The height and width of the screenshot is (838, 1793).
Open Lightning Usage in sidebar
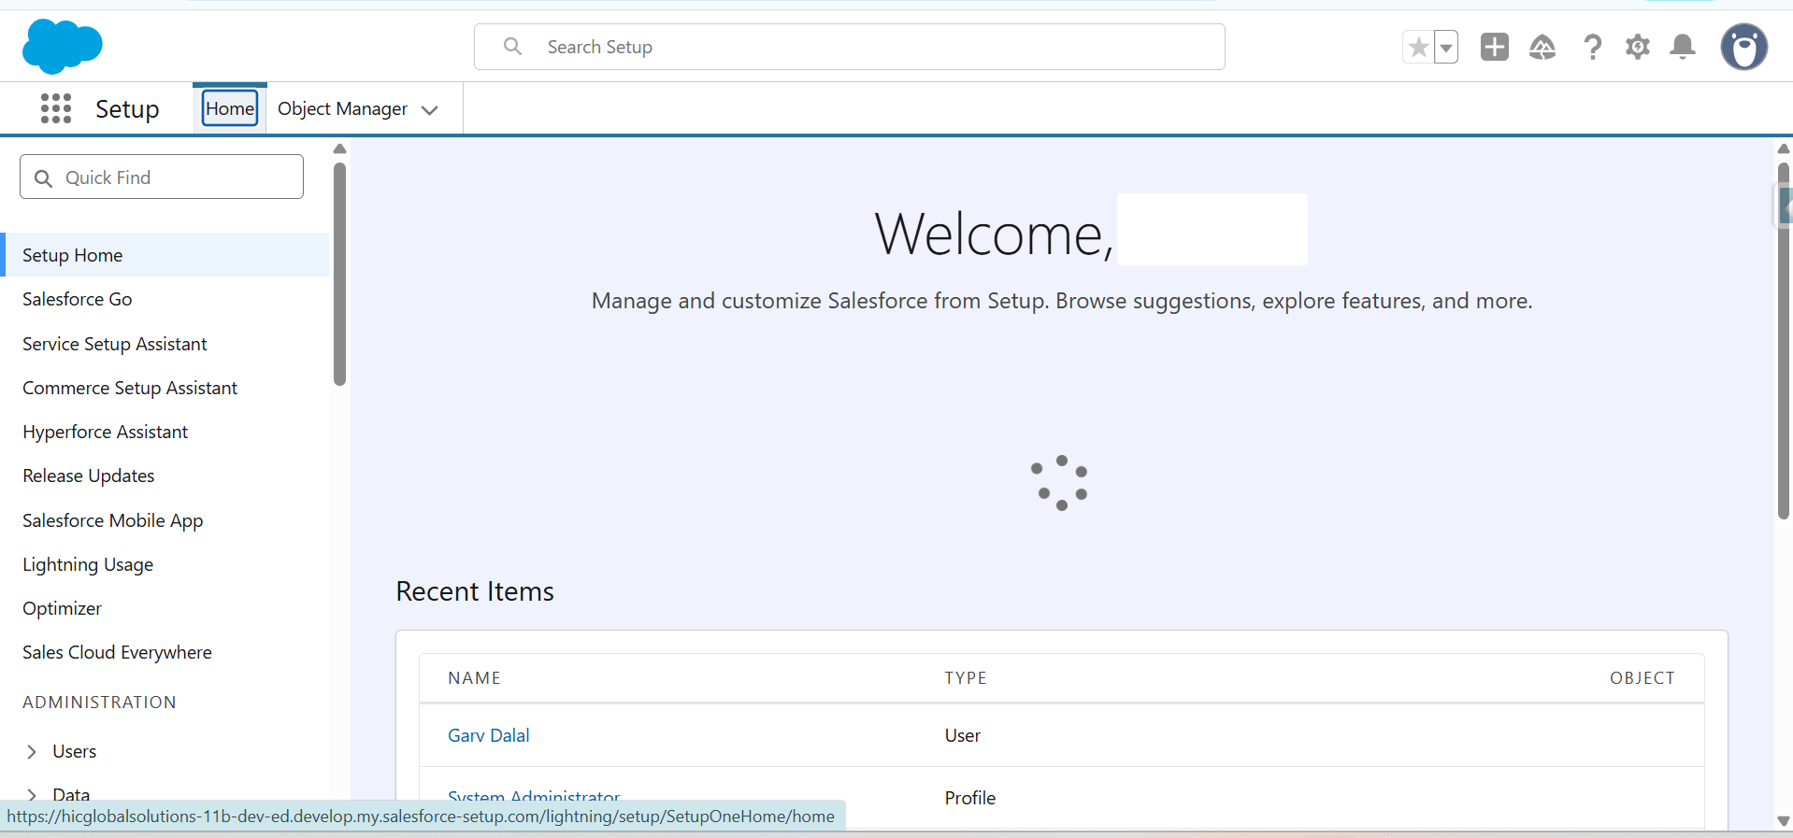(88, 565)
